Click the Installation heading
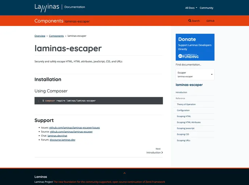Image resolution: width=249 pixels, height=185 pixels. click(48, 79)
